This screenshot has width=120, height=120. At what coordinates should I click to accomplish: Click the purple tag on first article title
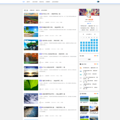40,14
